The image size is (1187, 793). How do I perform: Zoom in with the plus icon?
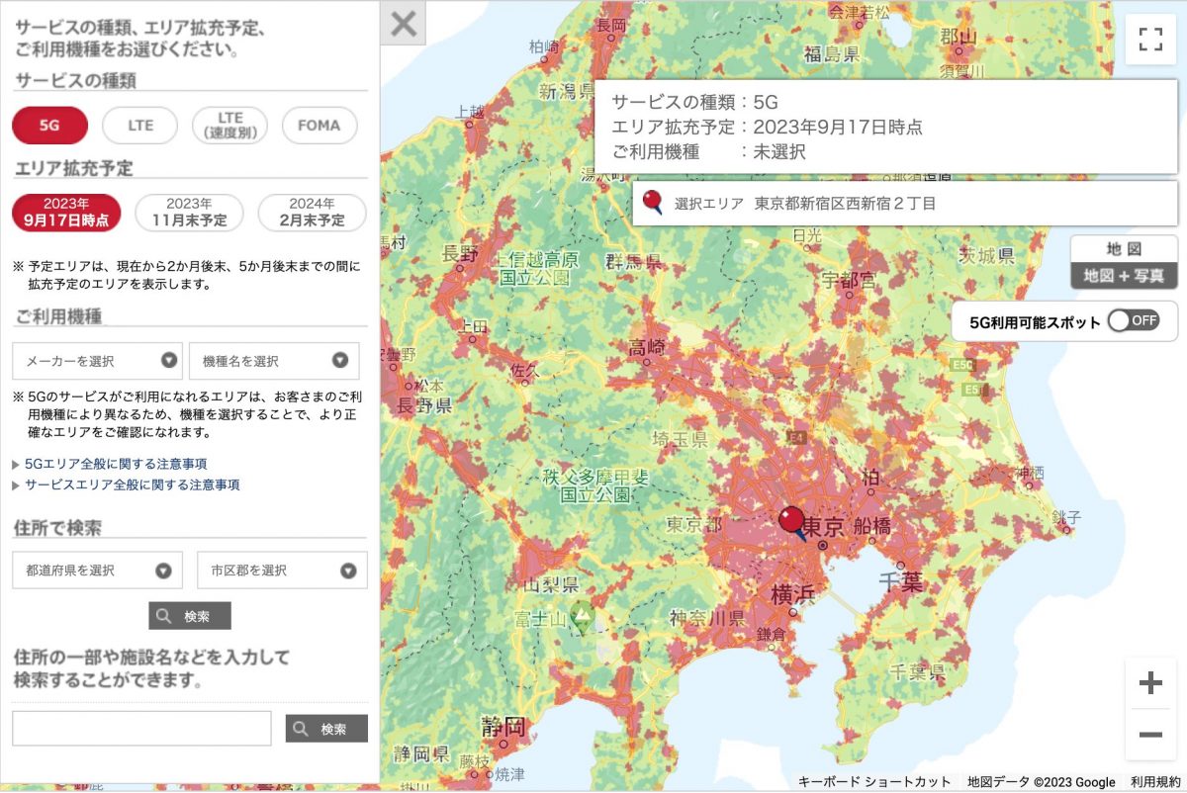pyautogui.click(x=1149, y=683)
